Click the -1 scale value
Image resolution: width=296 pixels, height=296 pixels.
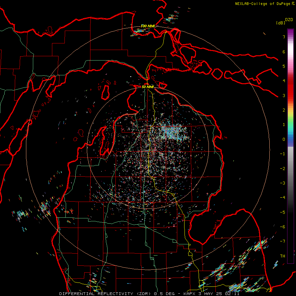click(x=283, y=154)
